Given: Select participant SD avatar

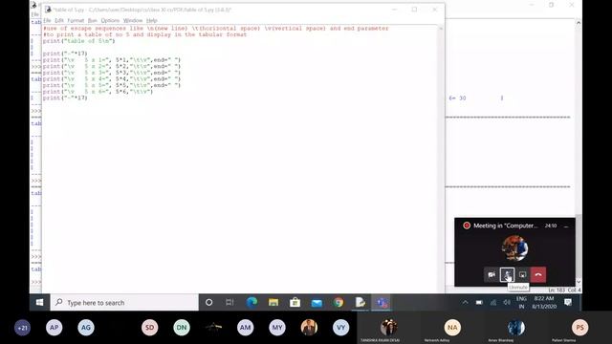Looking at the screenshot, I should coord(150,328).
